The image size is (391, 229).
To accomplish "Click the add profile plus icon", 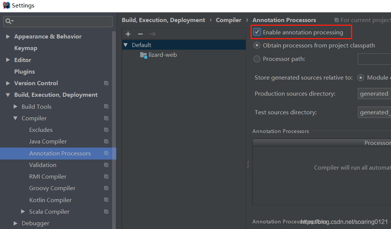I will tap(128, 34).
